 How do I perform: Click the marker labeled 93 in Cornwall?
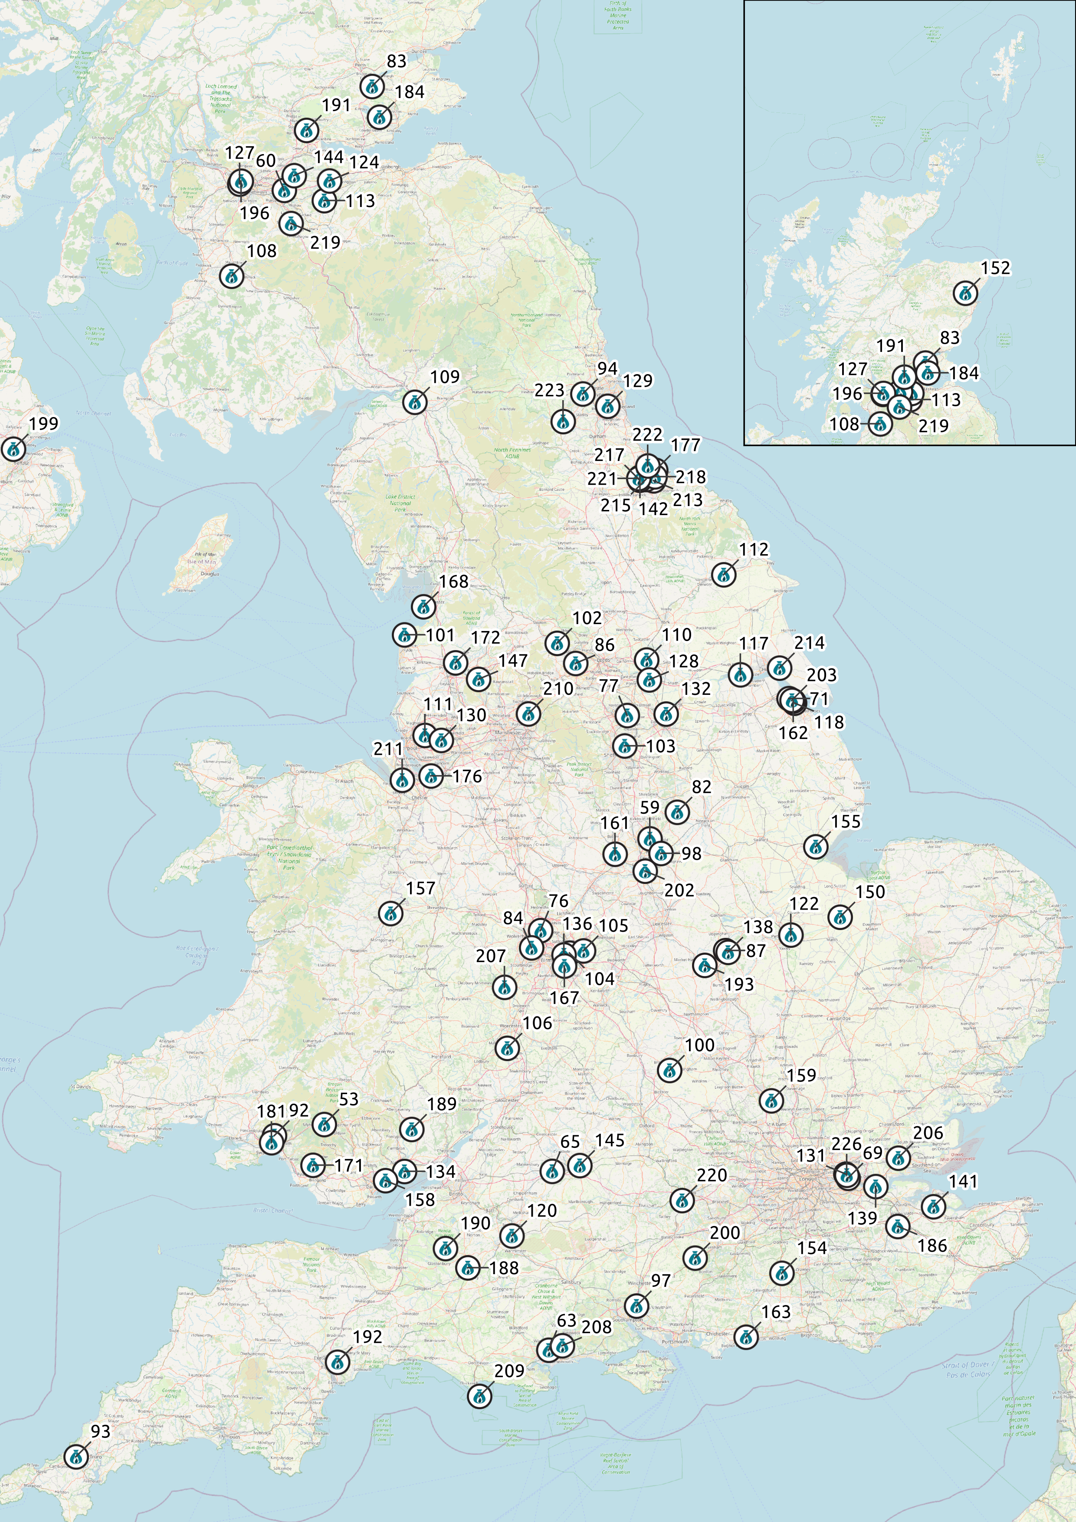coord(77,1456)
